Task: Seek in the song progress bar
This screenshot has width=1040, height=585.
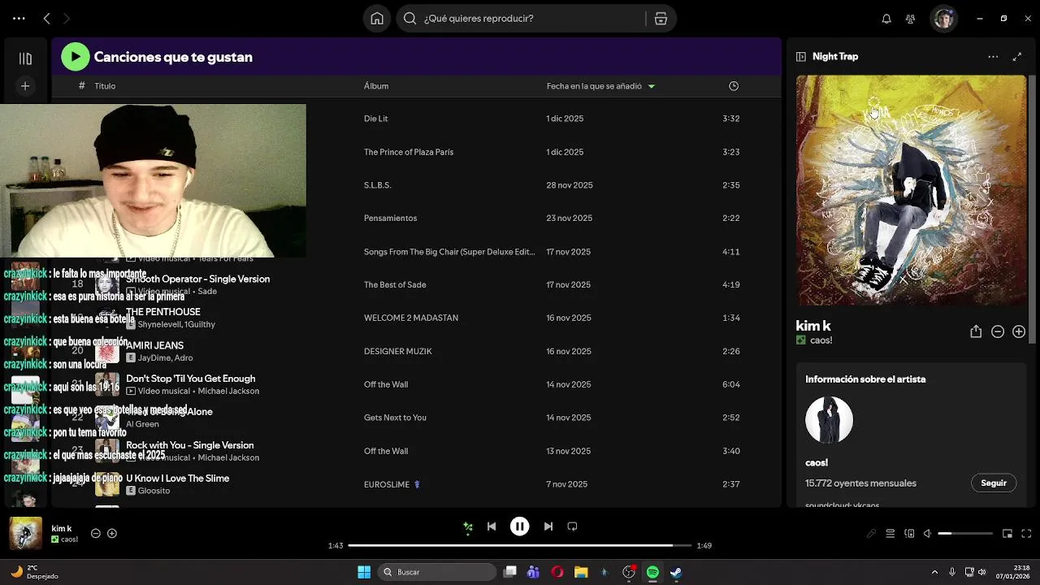Action: [x=520, y=545]
